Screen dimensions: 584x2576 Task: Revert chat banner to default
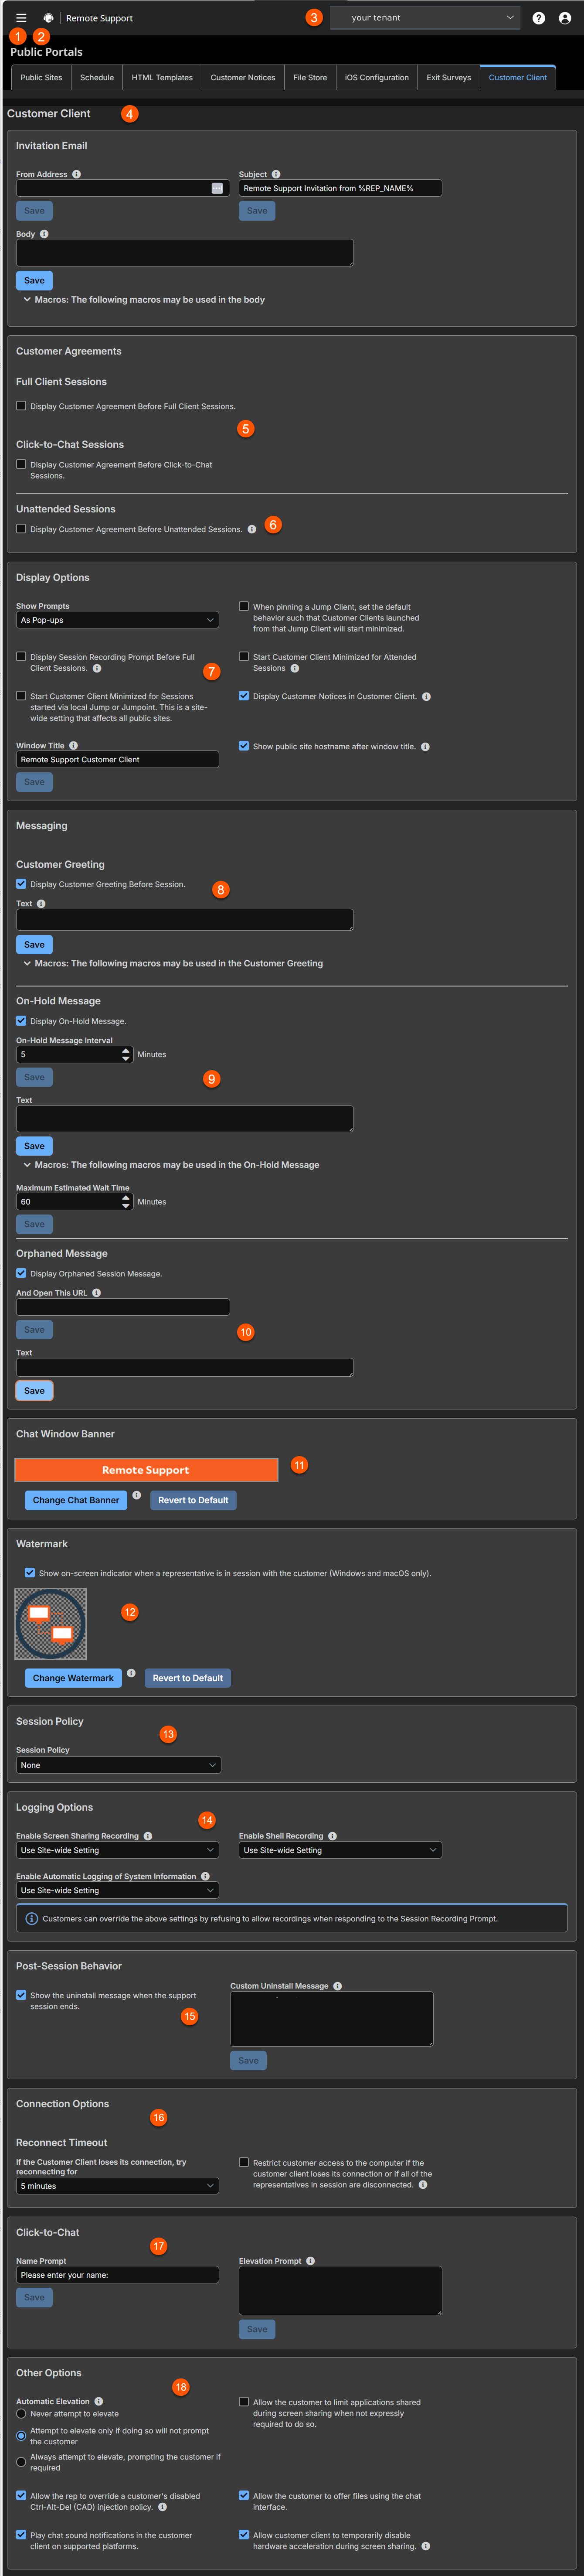click(x=193, y=1500)
